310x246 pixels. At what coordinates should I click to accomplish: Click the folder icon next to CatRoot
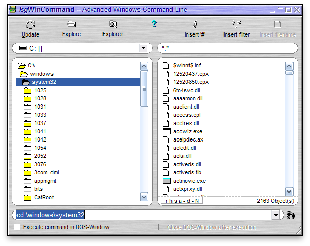click(x=27, y=198)
